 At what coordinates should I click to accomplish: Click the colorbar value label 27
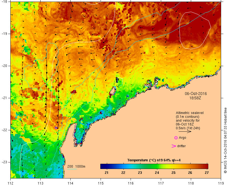[x=207, y=173]
